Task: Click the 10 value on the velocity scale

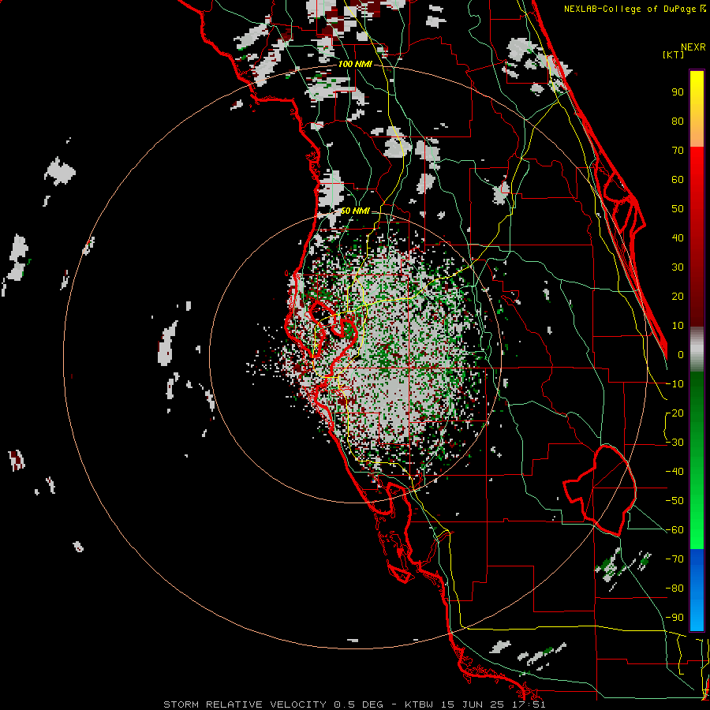Action: coord(678,326)
